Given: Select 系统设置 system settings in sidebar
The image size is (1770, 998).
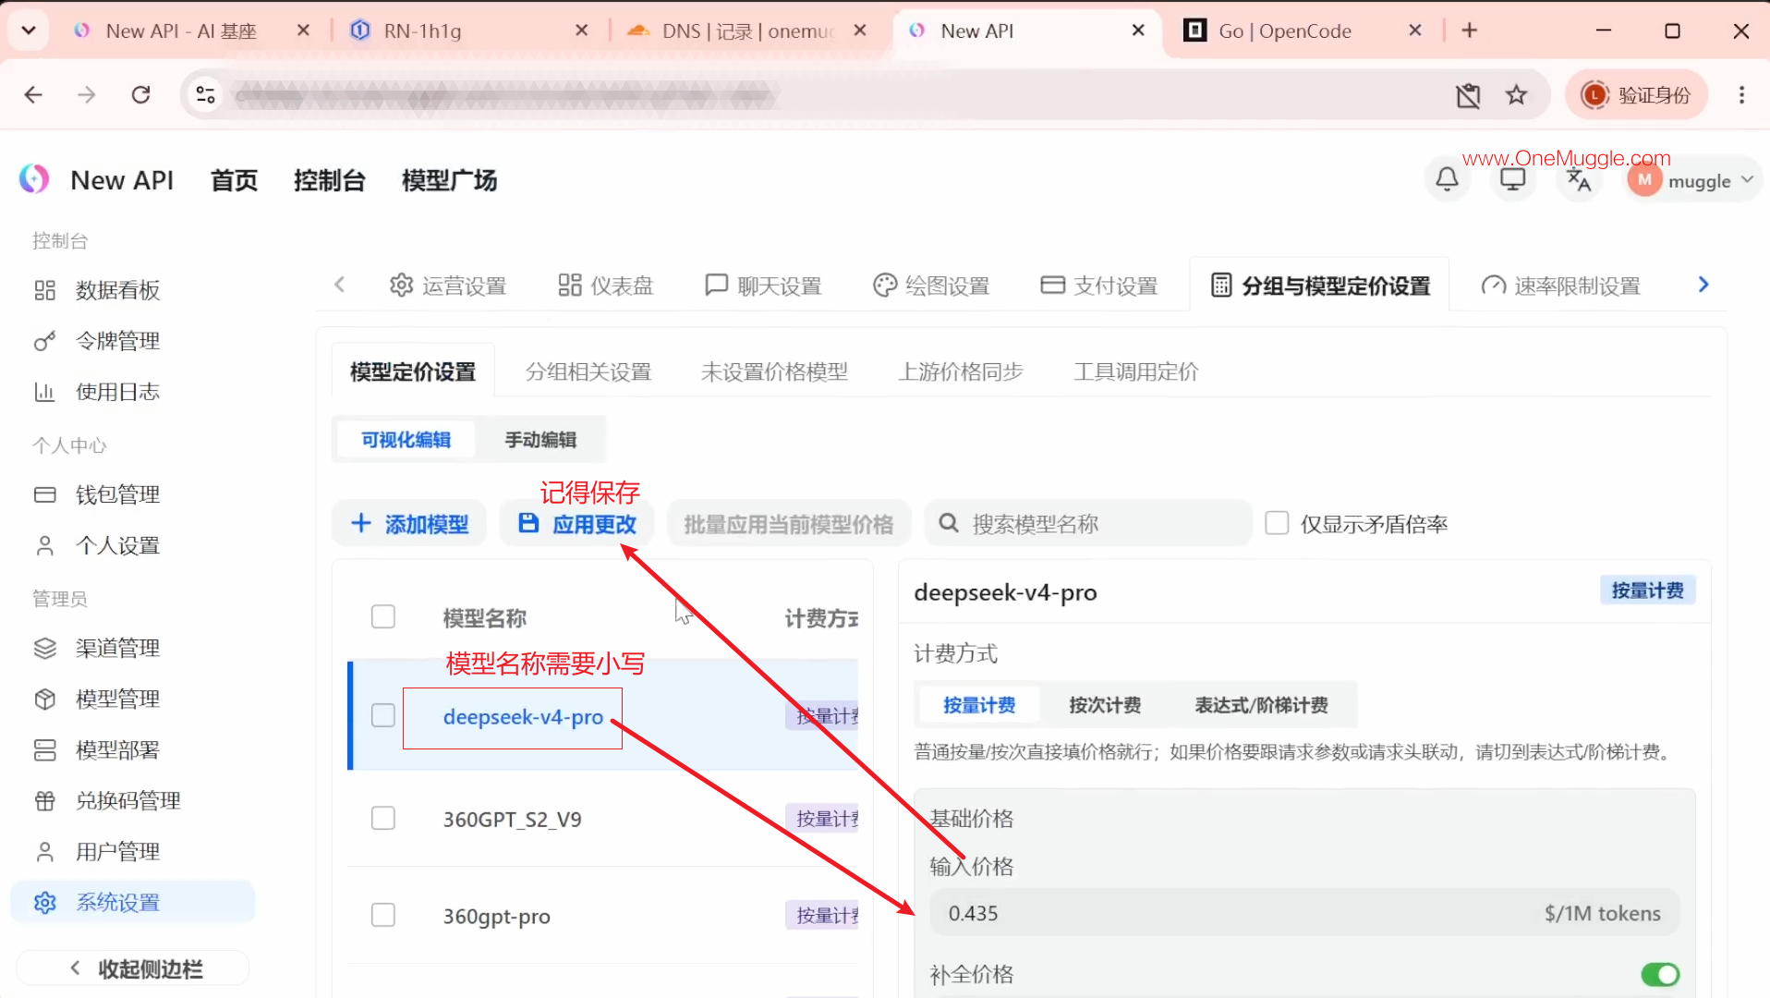Looking at the screenshot, I should point(132,902).
